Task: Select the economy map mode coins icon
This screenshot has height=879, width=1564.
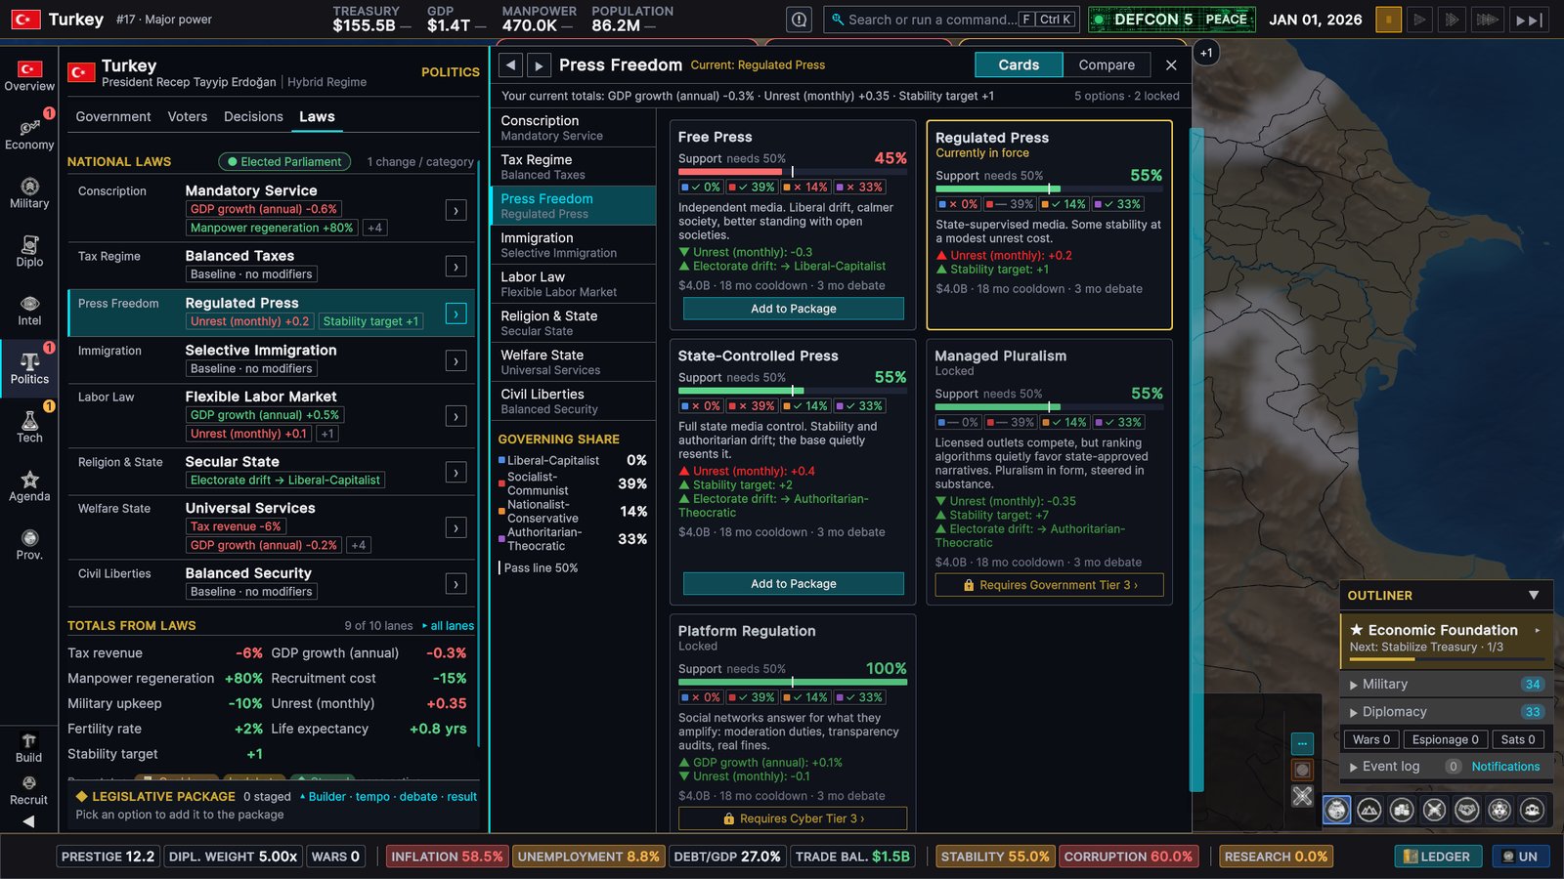Action: (1402, 810)
